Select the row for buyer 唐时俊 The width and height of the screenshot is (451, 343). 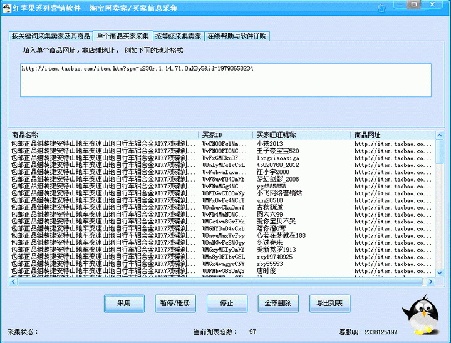pyautogui.click(x=222, y=271)
